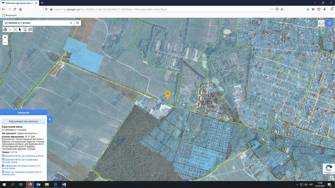Click the orange location marker on map
335x188 pixels.
[168, 95]
